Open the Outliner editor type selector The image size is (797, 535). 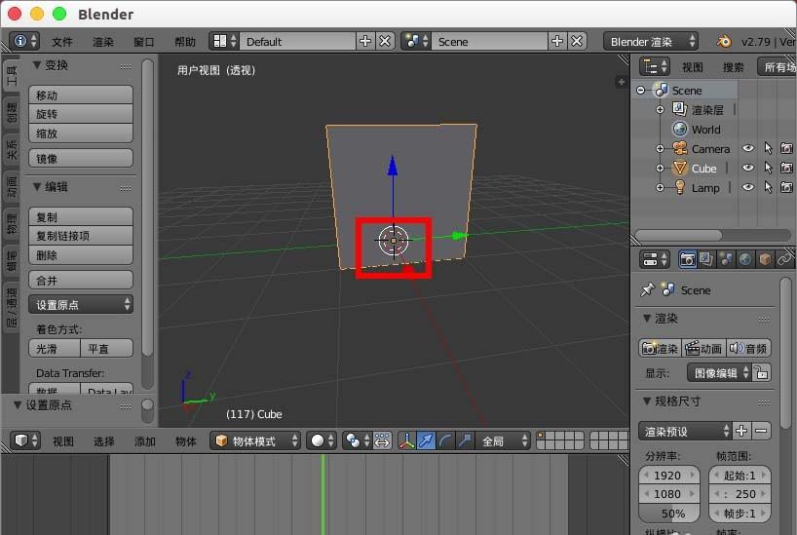point(655,66)
